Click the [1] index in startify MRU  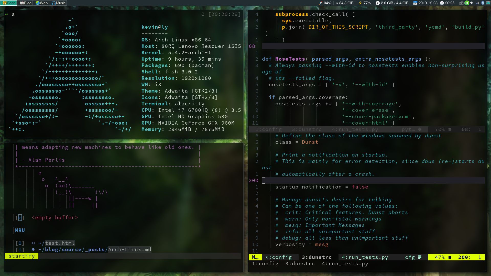tap(20, 250)
